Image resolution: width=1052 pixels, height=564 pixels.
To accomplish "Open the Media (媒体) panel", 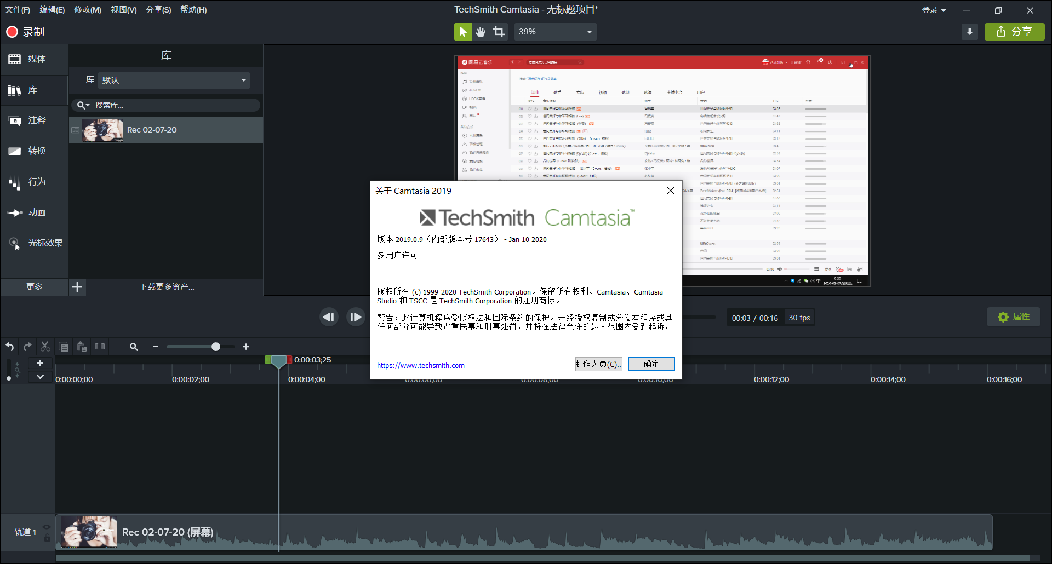I will (x=34, y=59).
